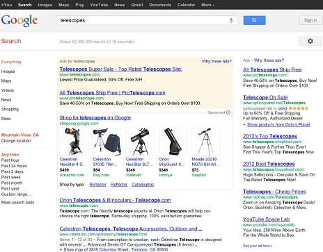Filter by Past 24 hours
The width and height of the screenshot is (323, 252).
14,166
